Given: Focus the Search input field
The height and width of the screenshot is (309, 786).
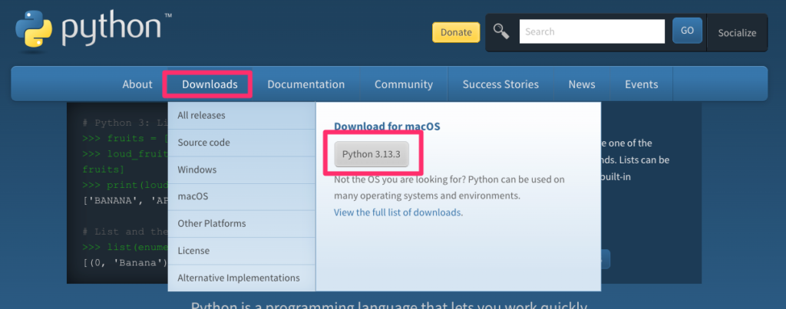Looking at the screenshot, I should [x=592, y=31].
